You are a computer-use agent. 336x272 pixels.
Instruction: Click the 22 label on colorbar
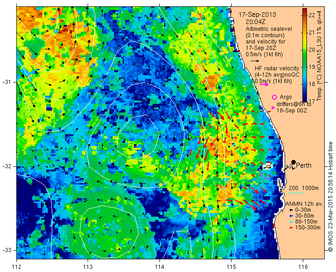click(312, 15)
